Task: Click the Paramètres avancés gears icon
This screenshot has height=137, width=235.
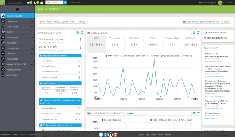Action: click(x=3, y=64)
